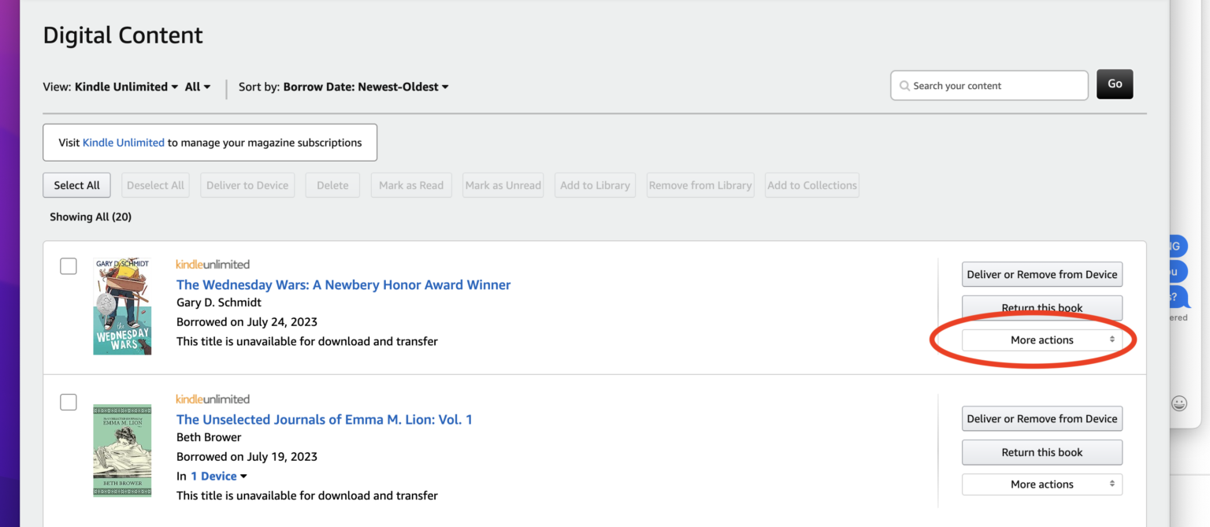
Task: Click the Mark as Read button
Action: [x=411, y=185]
